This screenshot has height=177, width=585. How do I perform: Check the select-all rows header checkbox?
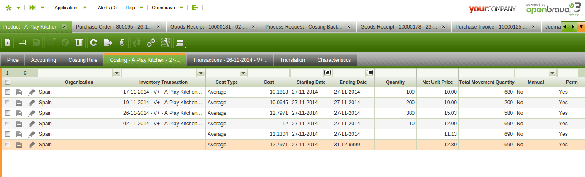point(7,82)
